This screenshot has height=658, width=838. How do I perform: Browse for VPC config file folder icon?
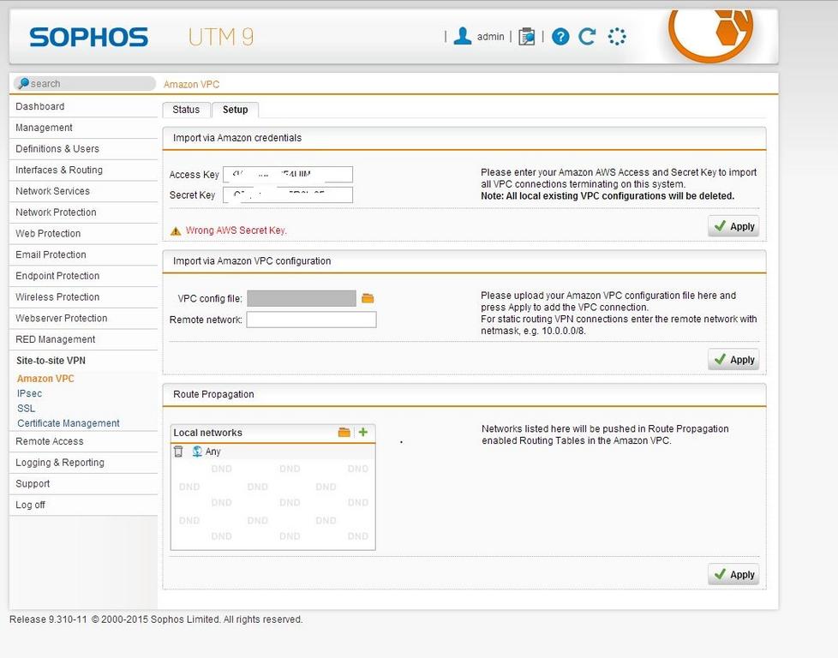tap(368, 298)
